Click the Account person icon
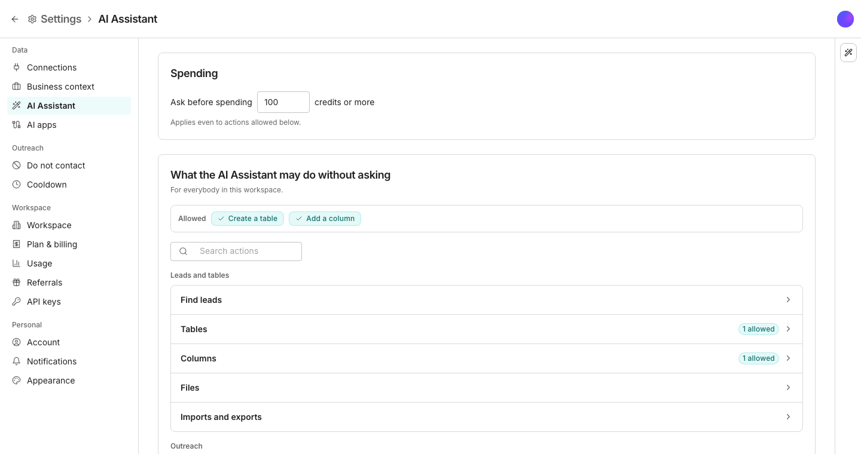The image size is (861, 454). point(17,342)
